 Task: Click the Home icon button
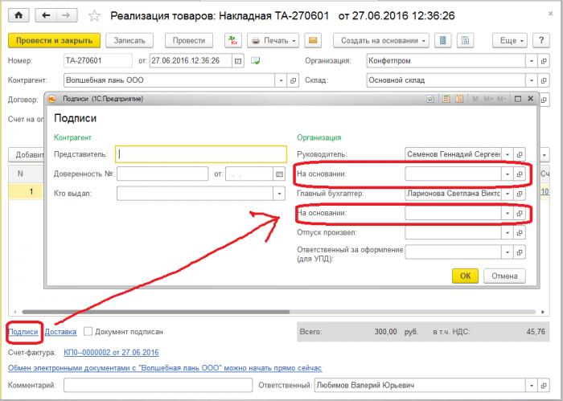tap(18, 15)
